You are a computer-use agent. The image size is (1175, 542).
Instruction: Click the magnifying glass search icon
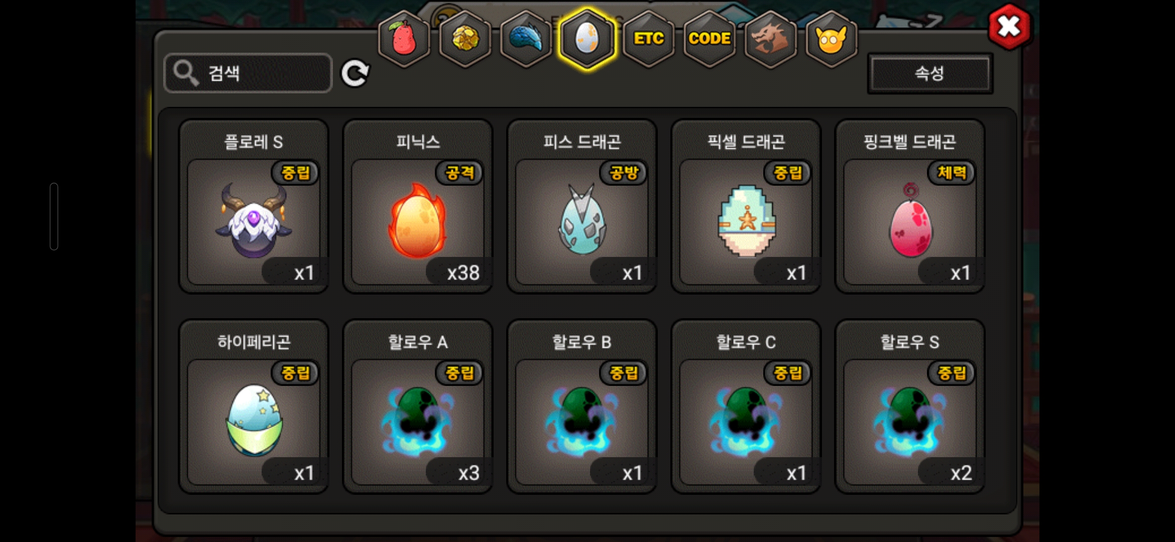coord(186,74)
